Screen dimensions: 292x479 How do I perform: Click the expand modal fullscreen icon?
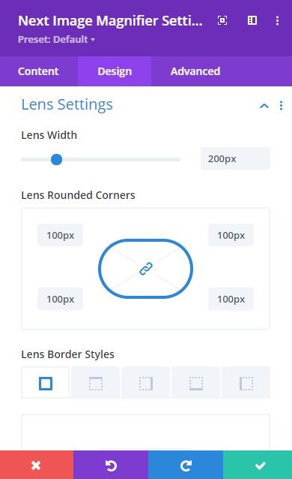(222, 20)
